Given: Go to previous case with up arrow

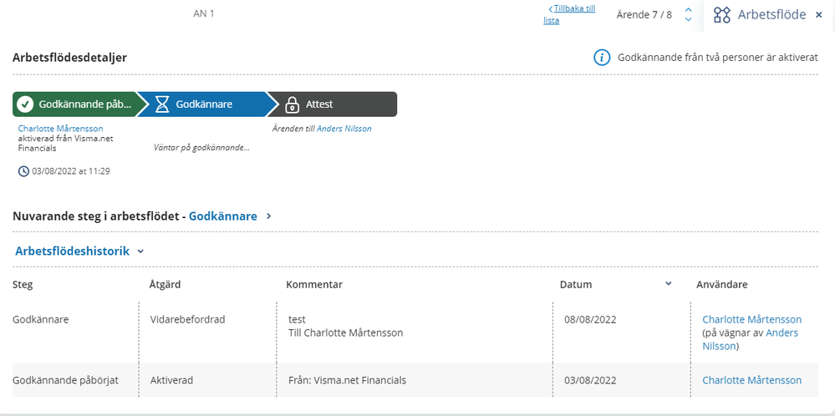Looking at the screenshot, I should pos(688,10).
